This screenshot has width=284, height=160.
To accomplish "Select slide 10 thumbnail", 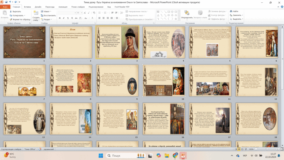I will point(164,80).
